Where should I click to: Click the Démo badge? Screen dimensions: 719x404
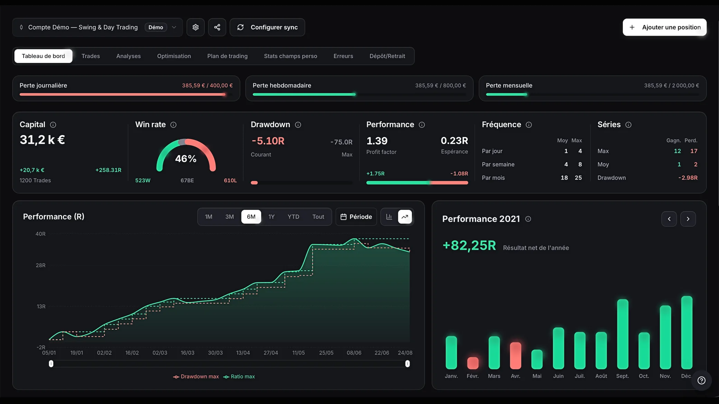[x=156, y=27]
